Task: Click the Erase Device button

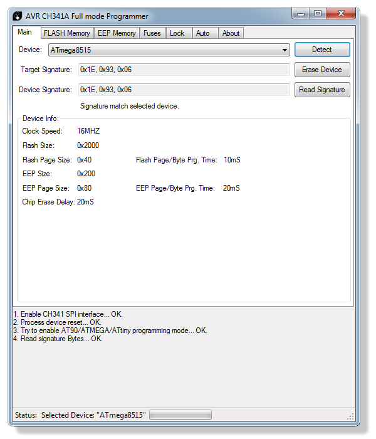Action: point(322,70)
